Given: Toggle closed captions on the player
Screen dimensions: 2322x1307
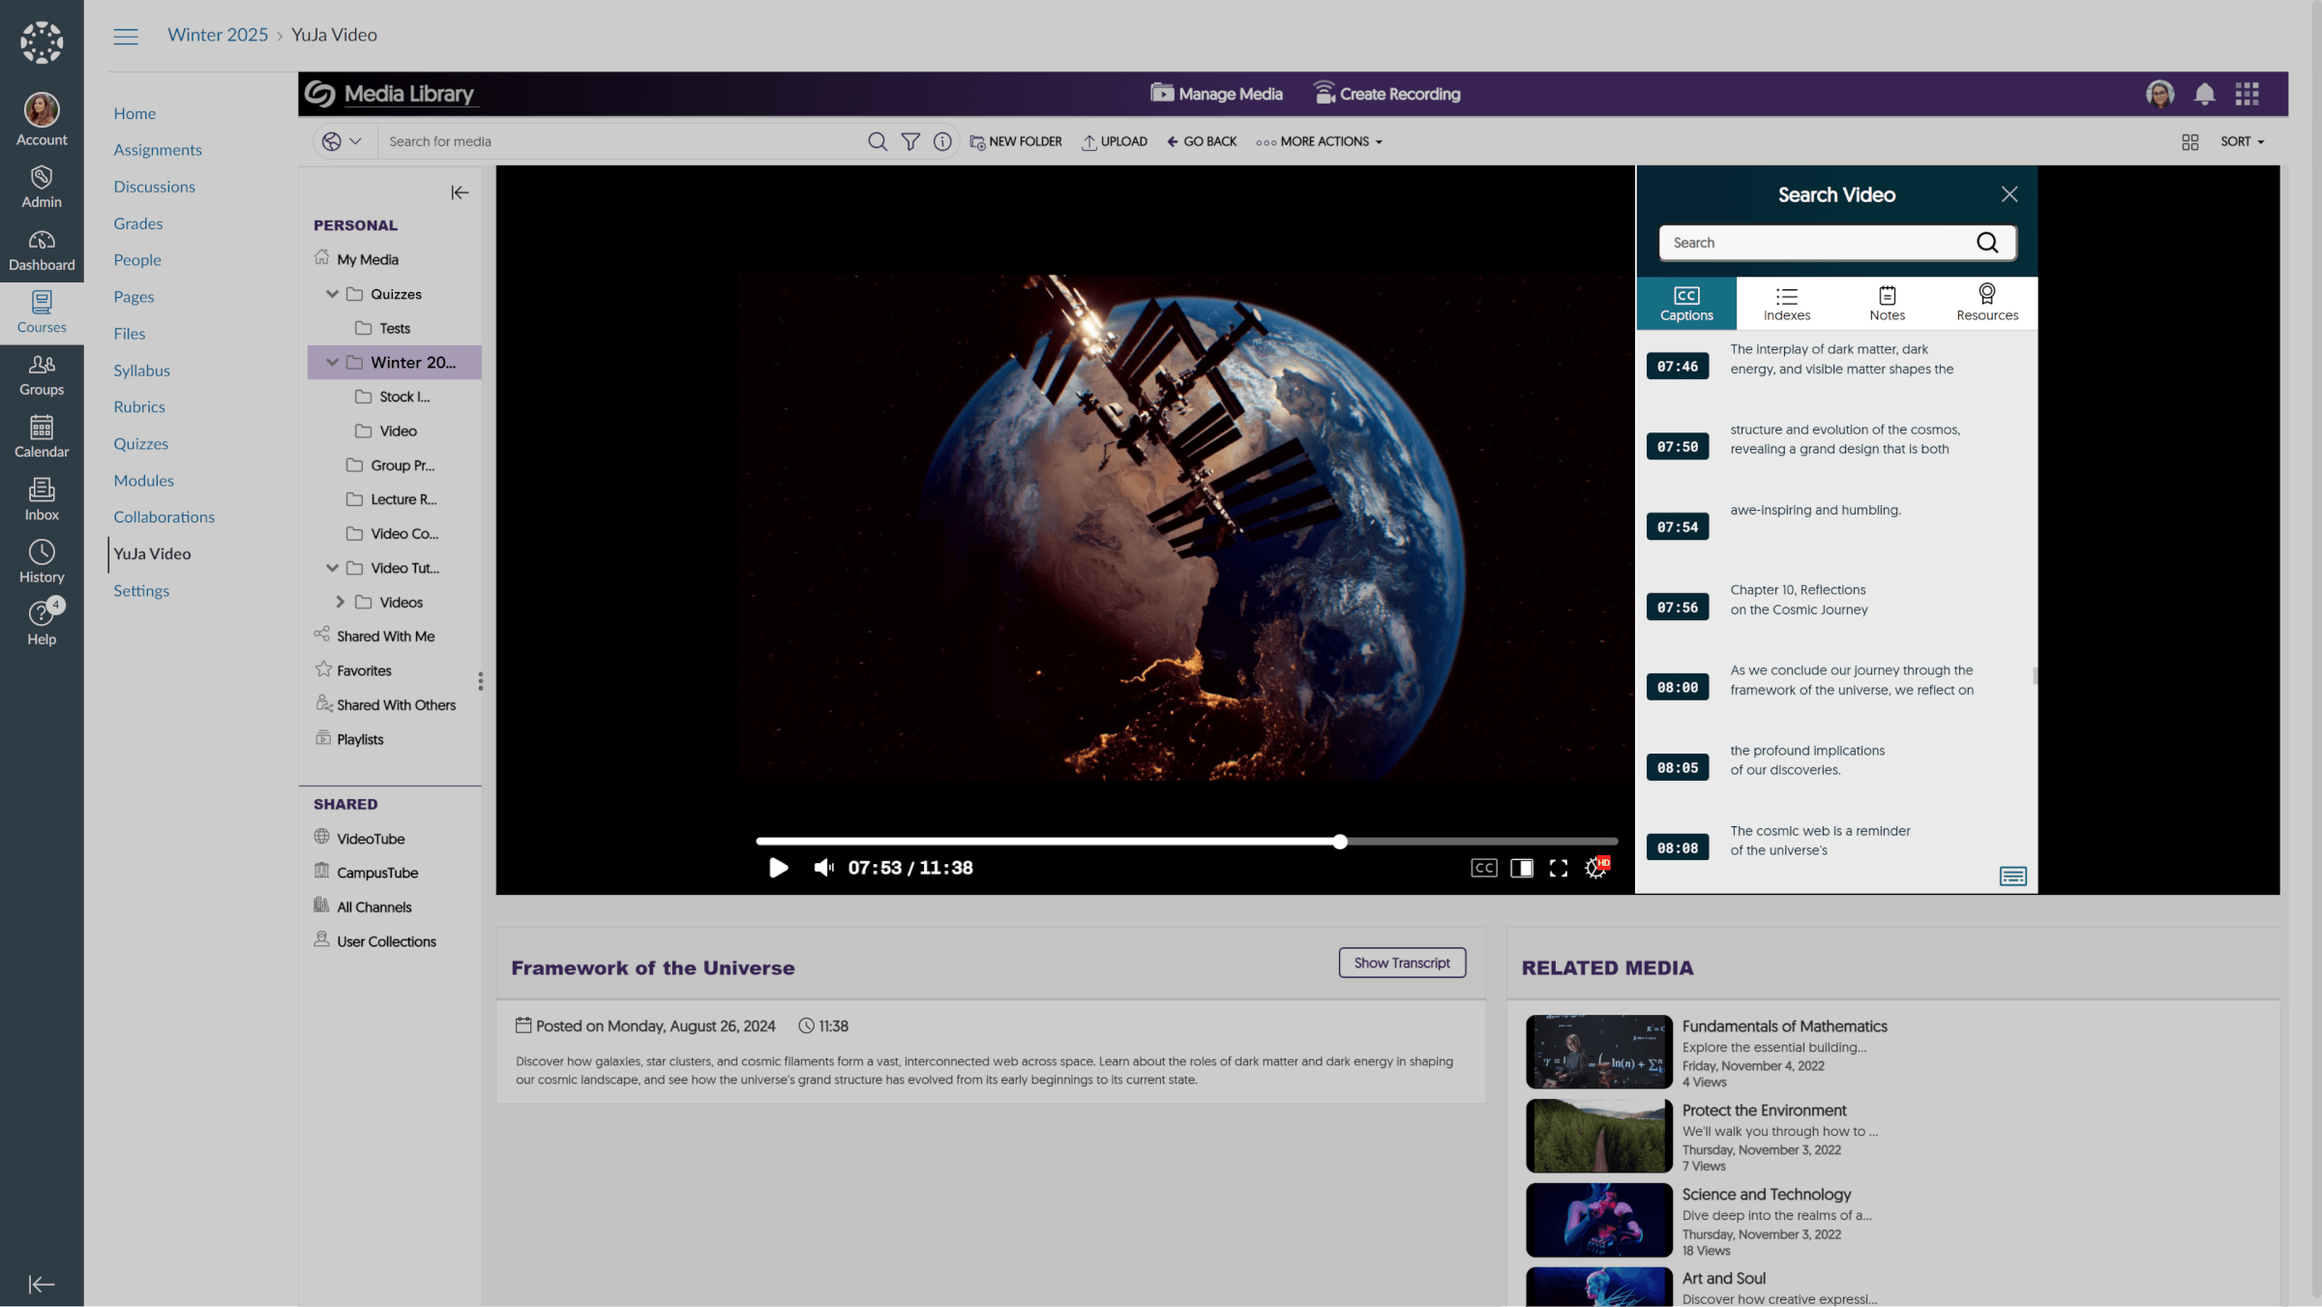Looking at the screenshot, I should click(x=1484, y=868).
